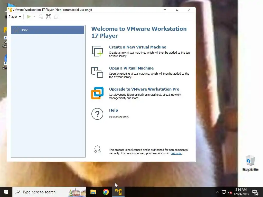Show hidden system tray icons
This screenshot has width=263, height=197.
(217, 192)
